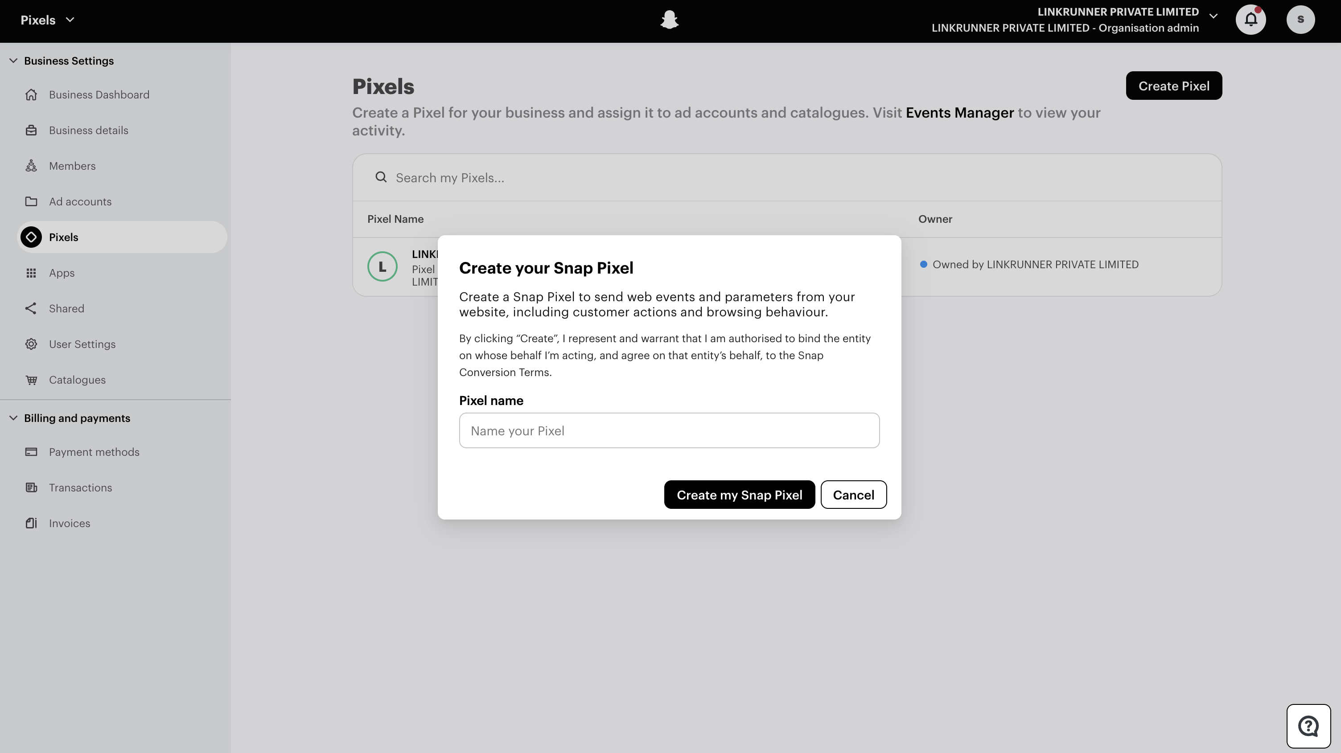Open the notifications bell

click(x=1251, y=20)
